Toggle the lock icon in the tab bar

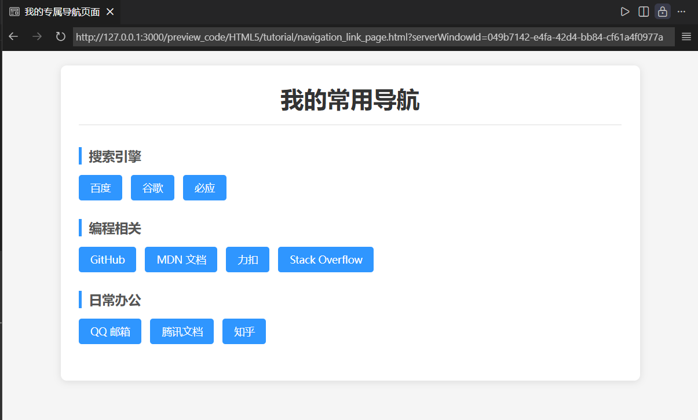[x=663, y=12]
